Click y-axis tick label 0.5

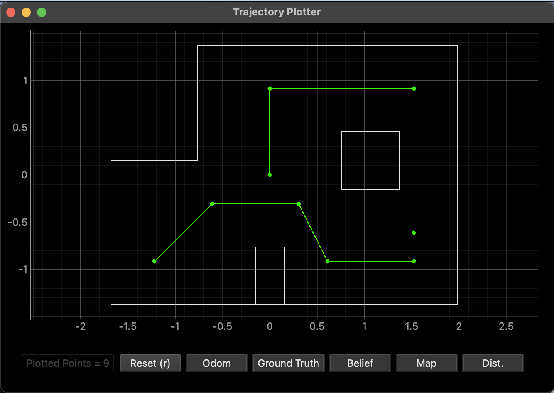(20, 128)
